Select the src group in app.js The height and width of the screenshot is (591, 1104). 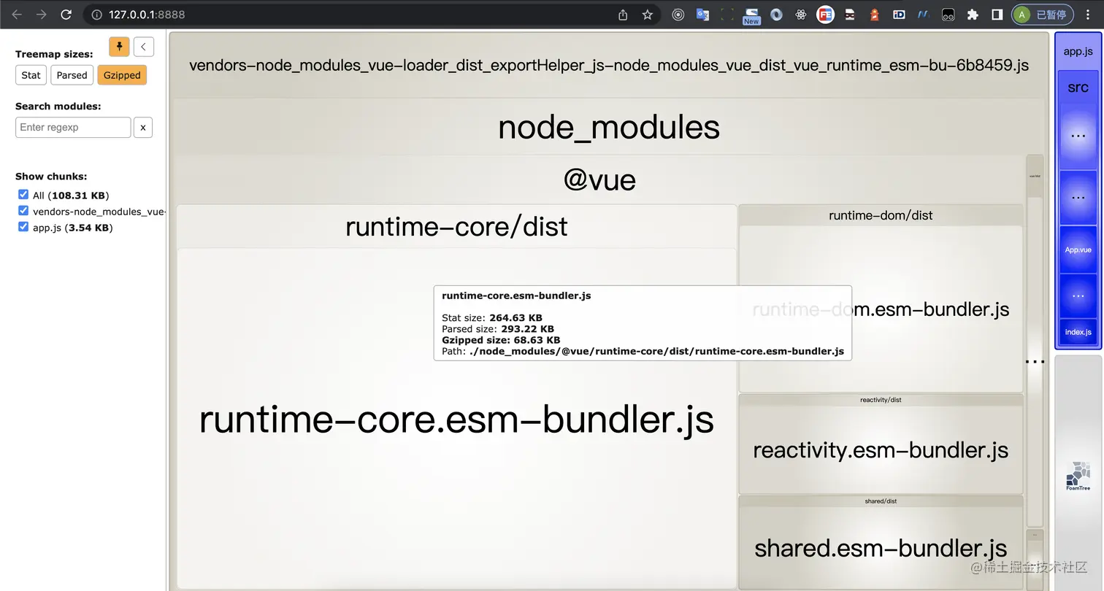pos(1078,88)
